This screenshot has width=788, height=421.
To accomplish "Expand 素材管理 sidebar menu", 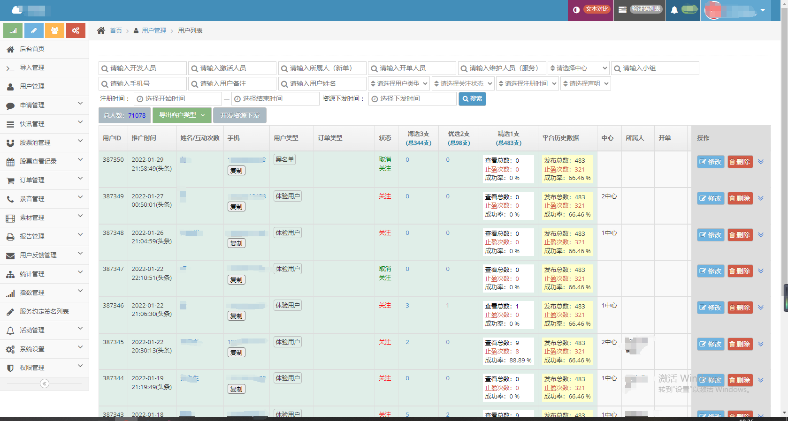I will click(44, 218).
